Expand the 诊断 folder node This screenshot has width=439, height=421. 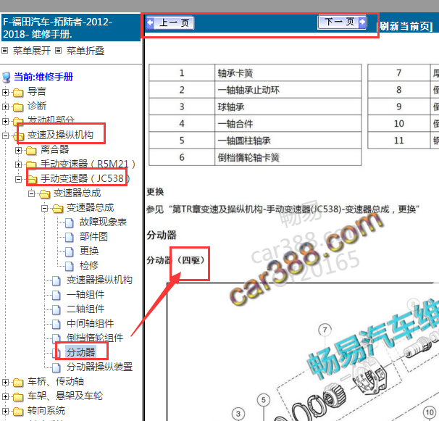click(x=5, y=107)
